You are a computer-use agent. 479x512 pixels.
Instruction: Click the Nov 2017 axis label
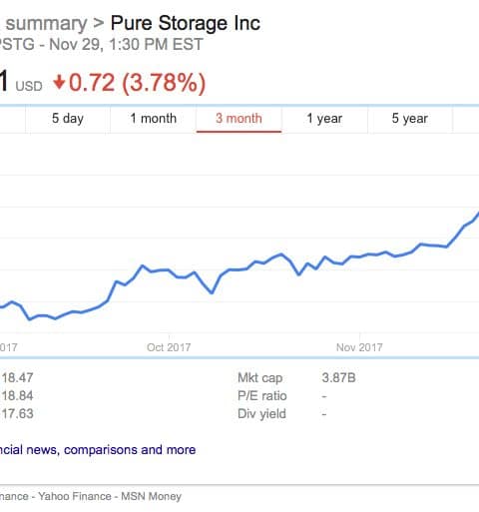coord(359,347)
